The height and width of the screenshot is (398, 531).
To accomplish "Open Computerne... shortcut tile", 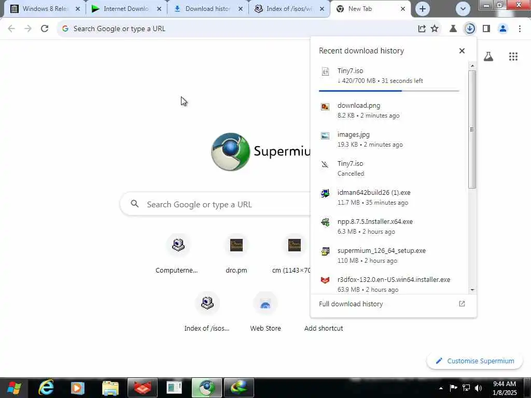I will 178,253.
